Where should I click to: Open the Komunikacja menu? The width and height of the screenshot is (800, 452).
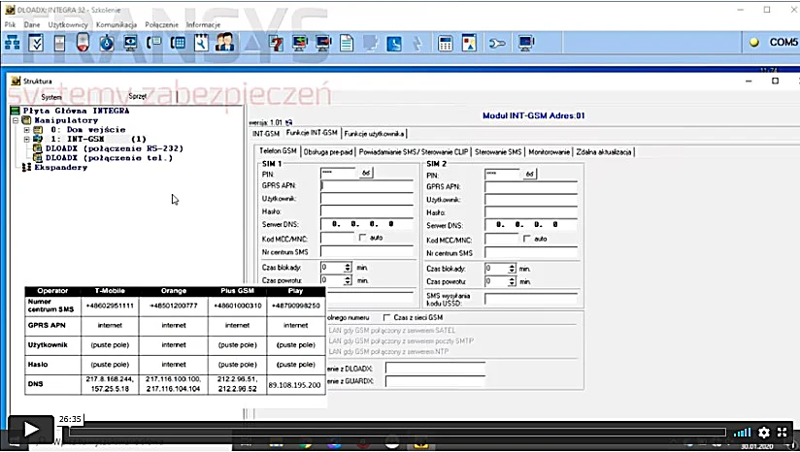point(117,24)
